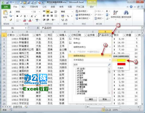Screen dimensions: 145x113
Task: Select the yellow cell color filter swatch
Action: tap(121, 60)
